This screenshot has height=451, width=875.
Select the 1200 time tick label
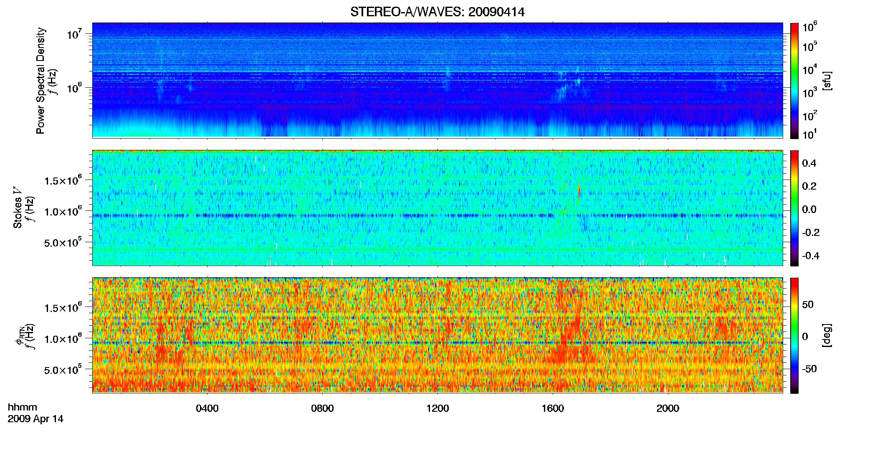437,408
